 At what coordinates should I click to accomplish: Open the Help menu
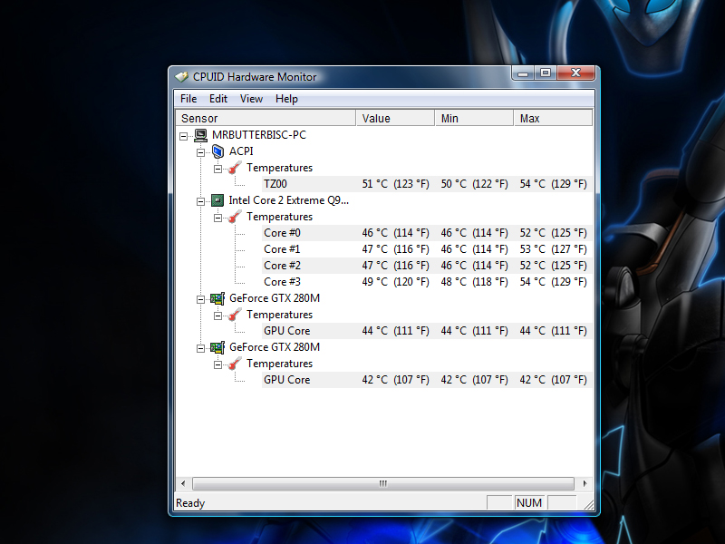click(x=286, y=99)
